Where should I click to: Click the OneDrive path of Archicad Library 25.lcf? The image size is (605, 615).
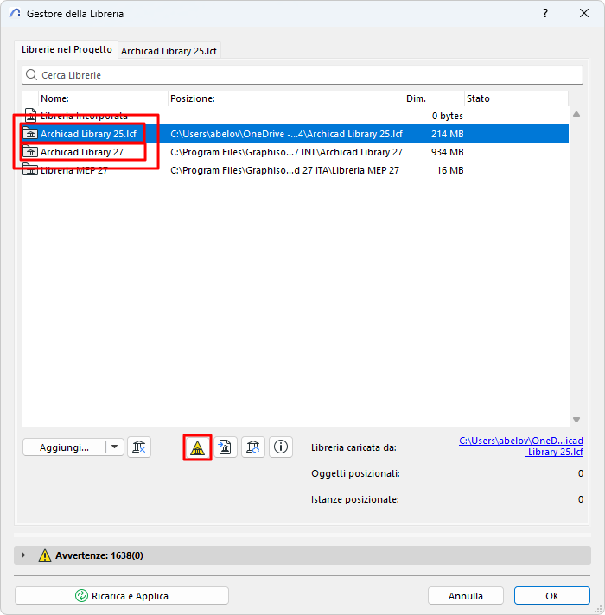[286, 134]
